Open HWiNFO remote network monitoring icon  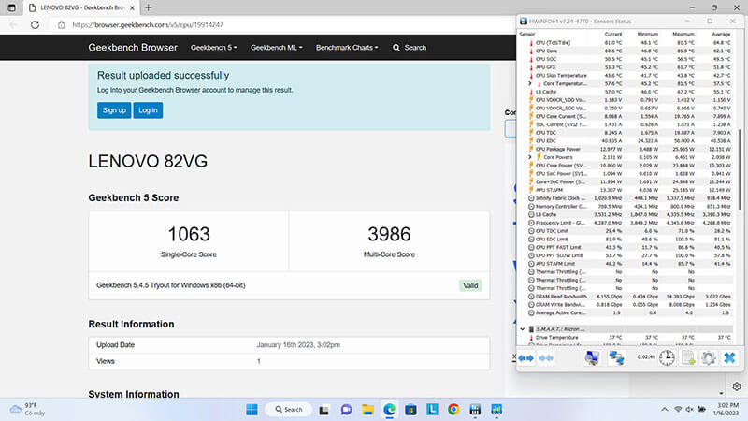click(x=616, y=358)
